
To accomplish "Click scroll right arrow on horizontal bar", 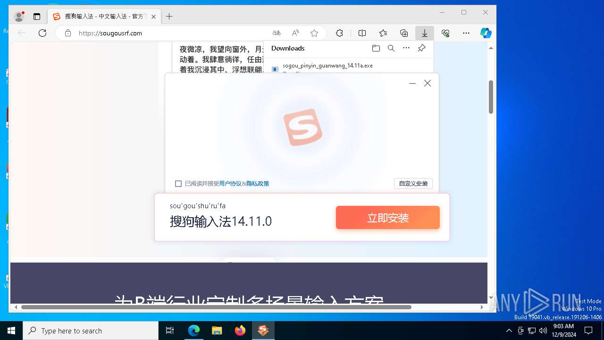I will point(482,307).
